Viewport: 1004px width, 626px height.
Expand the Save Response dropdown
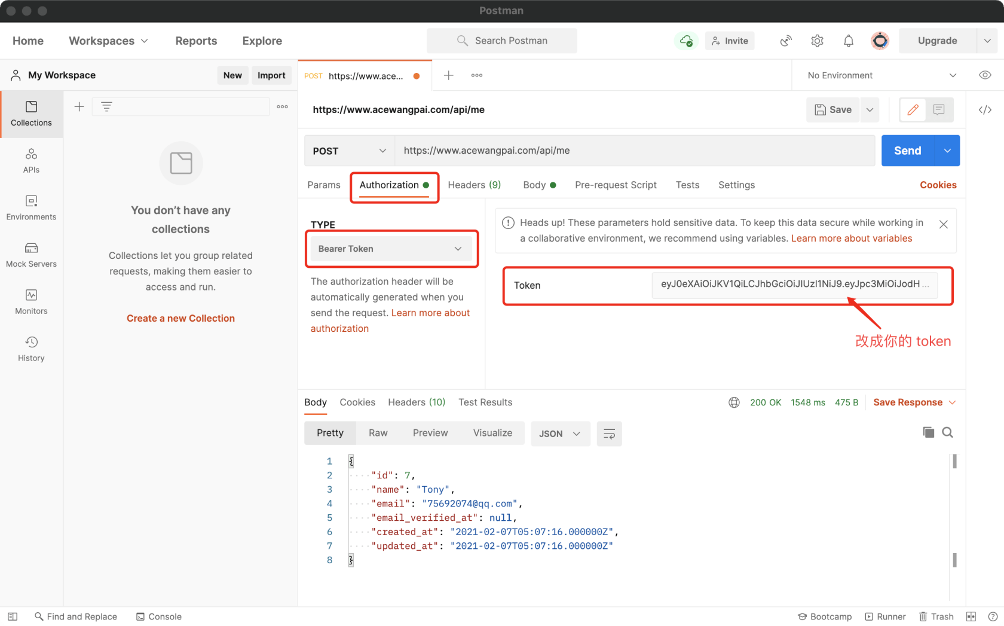[914, 402]
